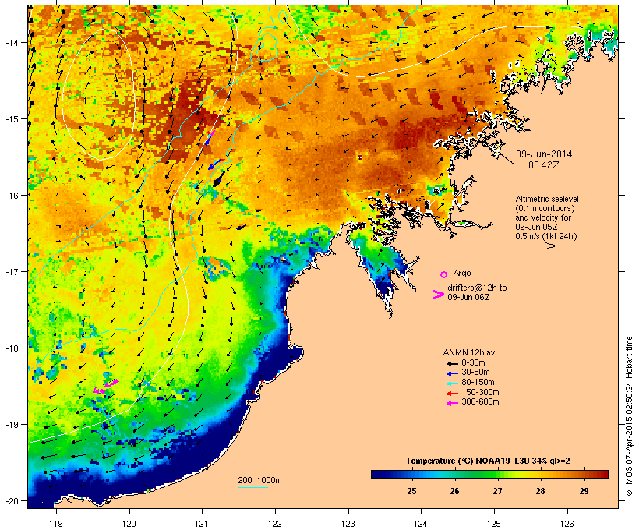Click the ANMN 12h av. heading
Image resolution: width=639 pixels, height=530 pixels.
click(470, 352)
